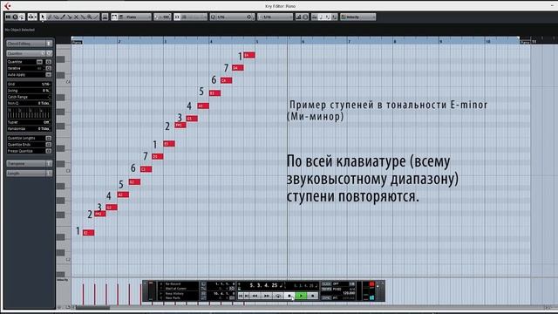Open the Length Quantize dropdown
The height and width of the screenshot is (314, 558).
coord(275,17)
